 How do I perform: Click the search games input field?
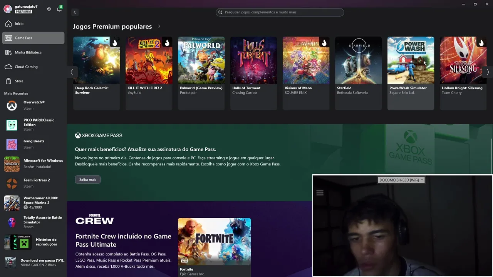coord(280,12)
